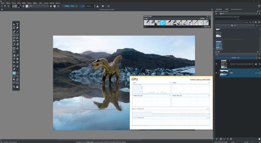Hide the Preview Tyrannosaurus layer
The height and width of the screenshot is (143, 261).
tap(216, 64)
